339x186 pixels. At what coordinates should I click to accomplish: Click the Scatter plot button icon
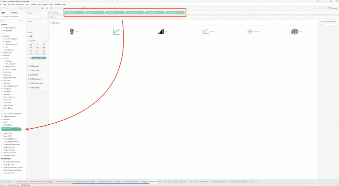coord(205,31)
